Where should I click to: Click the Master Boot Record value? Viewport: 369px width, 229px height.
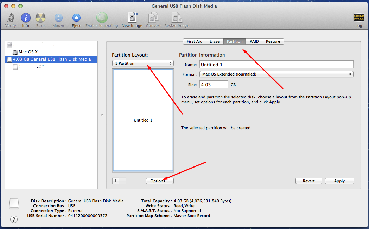[x=192, y=216]
